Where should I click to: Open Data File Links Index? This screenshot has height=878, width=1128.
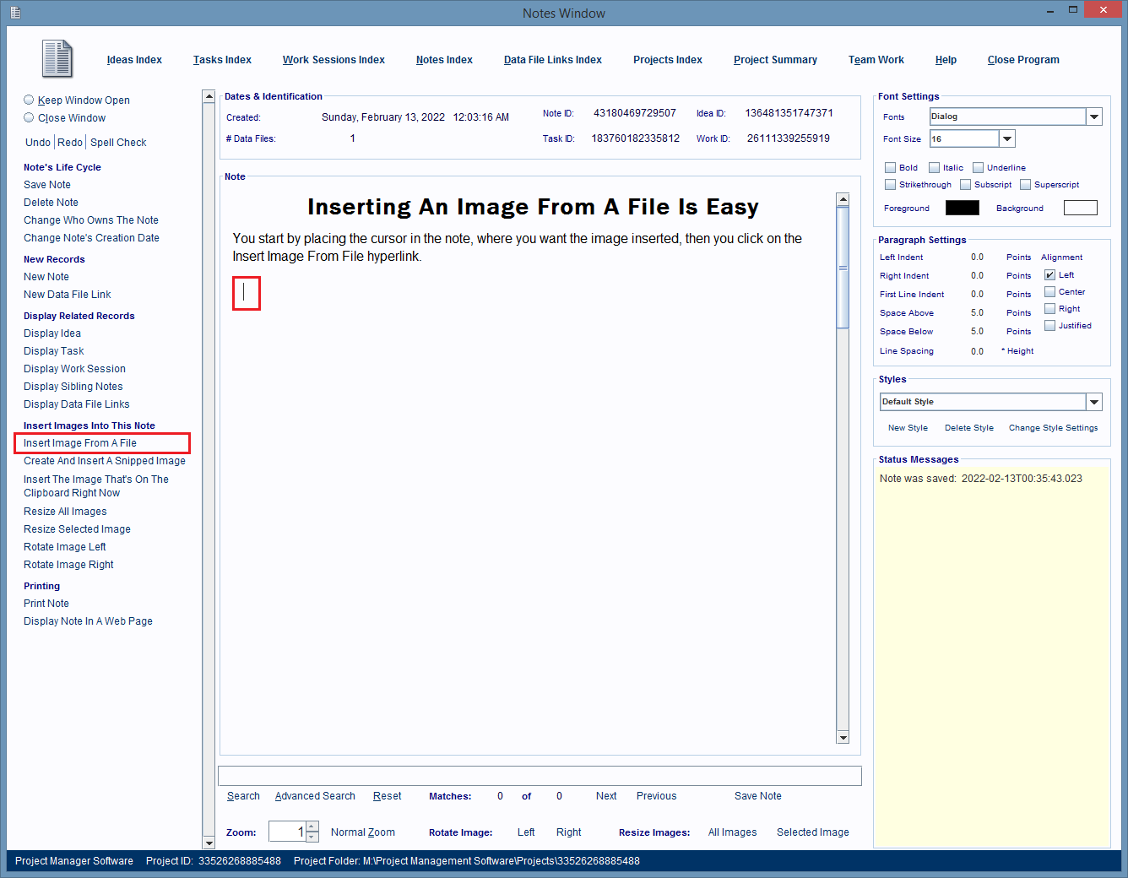click(553, 60)
